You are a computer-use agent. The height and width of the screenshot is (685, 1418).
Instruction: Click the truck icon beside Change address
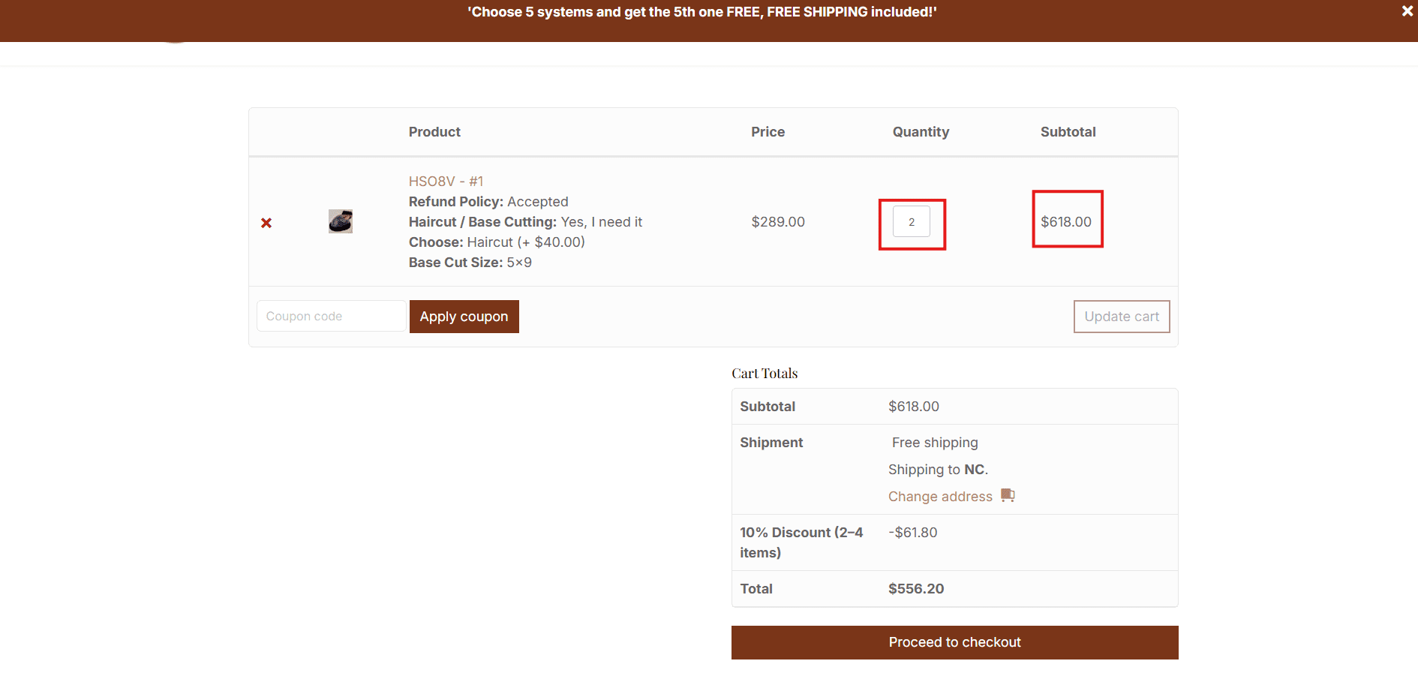[1008, 495]
